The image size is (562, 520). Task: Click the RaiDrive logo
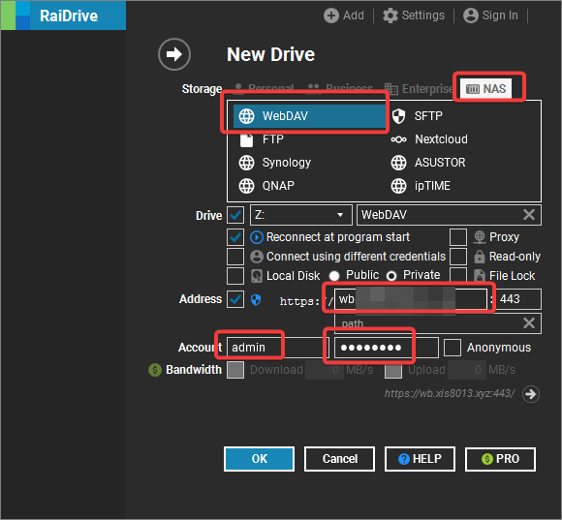coord(63,15)
